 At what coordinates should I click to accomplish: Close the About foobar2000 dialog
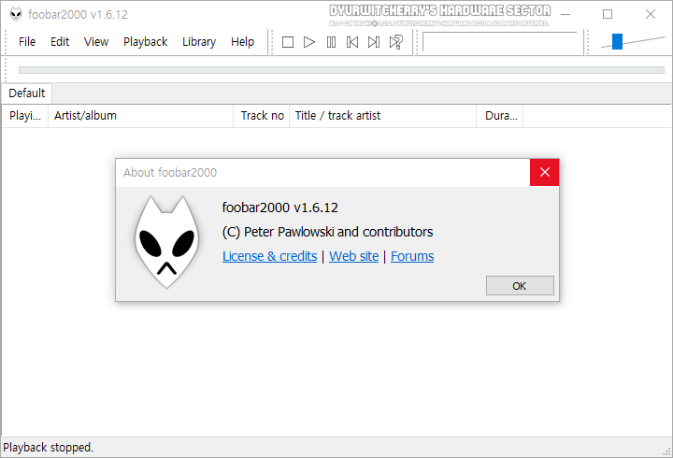pos(545,172)
